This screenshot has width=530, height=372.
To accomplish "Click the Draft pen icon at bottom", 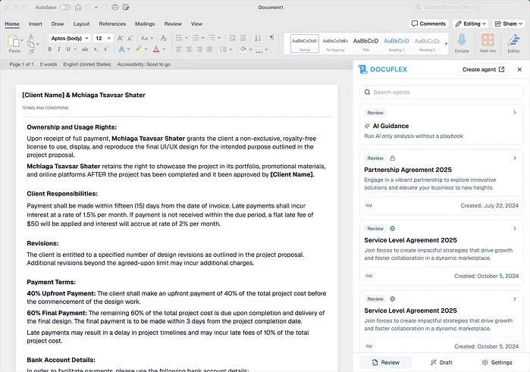I will (x=440, y=363).
